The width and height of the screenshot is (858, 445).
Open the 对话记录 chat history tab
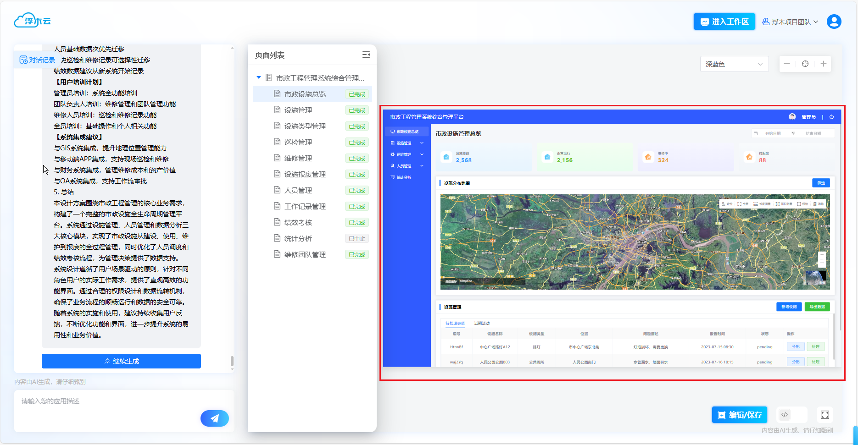[x=38, y=60]
